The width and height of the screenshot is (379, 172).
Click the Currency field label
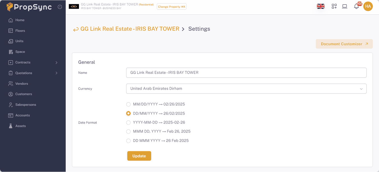click(x=85, y=89)
